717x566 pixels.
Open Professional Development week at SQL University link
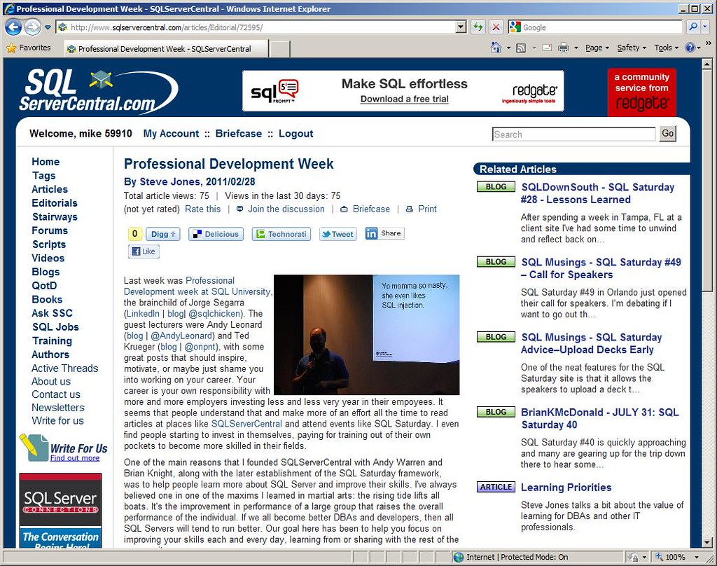[197, 286]
